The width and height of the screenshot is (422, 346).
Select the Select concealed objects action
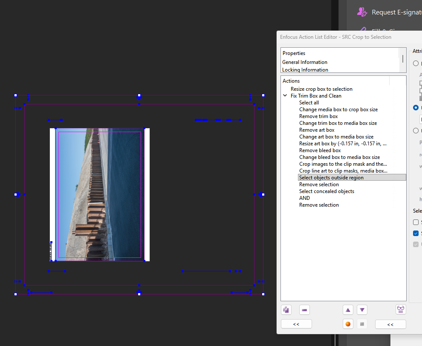(x=327, y=191)
